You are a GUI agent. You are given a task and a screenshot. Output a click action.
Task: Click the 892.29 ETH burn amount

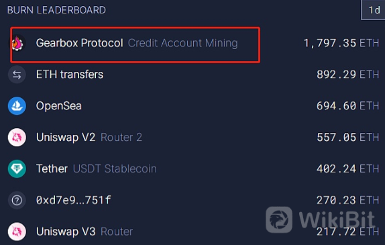(347, 75)
